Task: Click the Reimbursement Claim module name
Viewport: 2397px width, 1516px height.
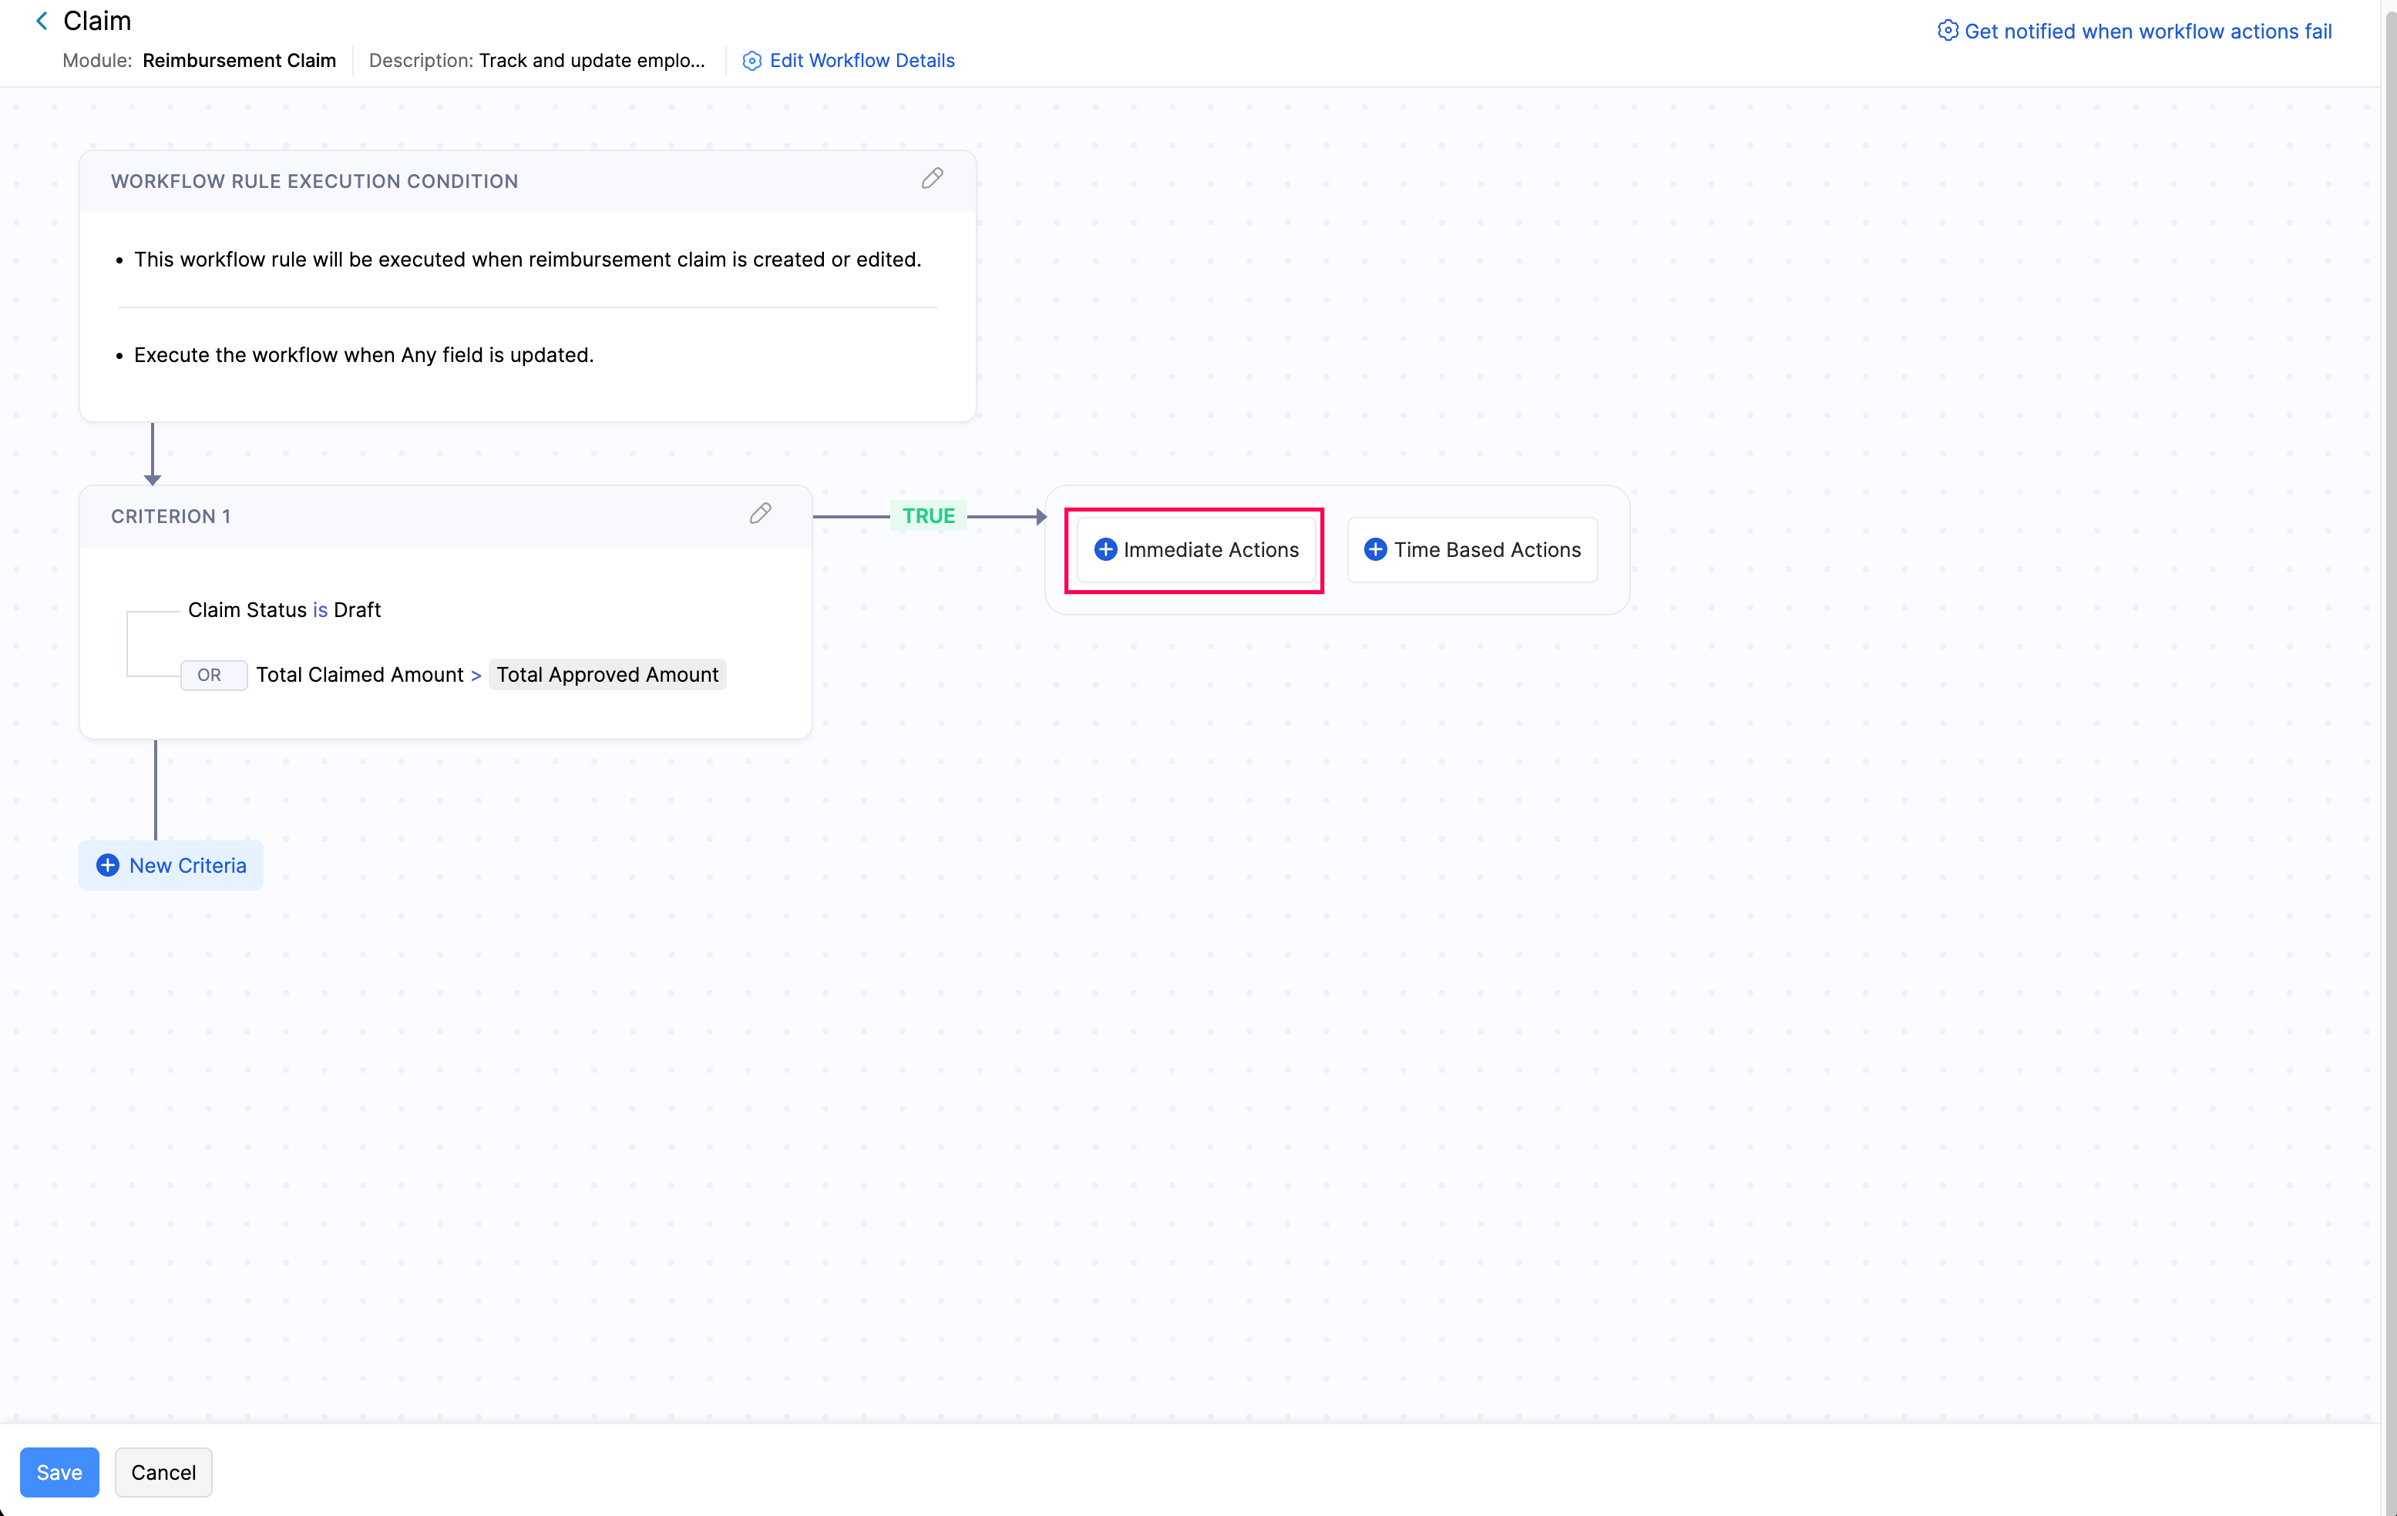Action: tap(239, 61)
